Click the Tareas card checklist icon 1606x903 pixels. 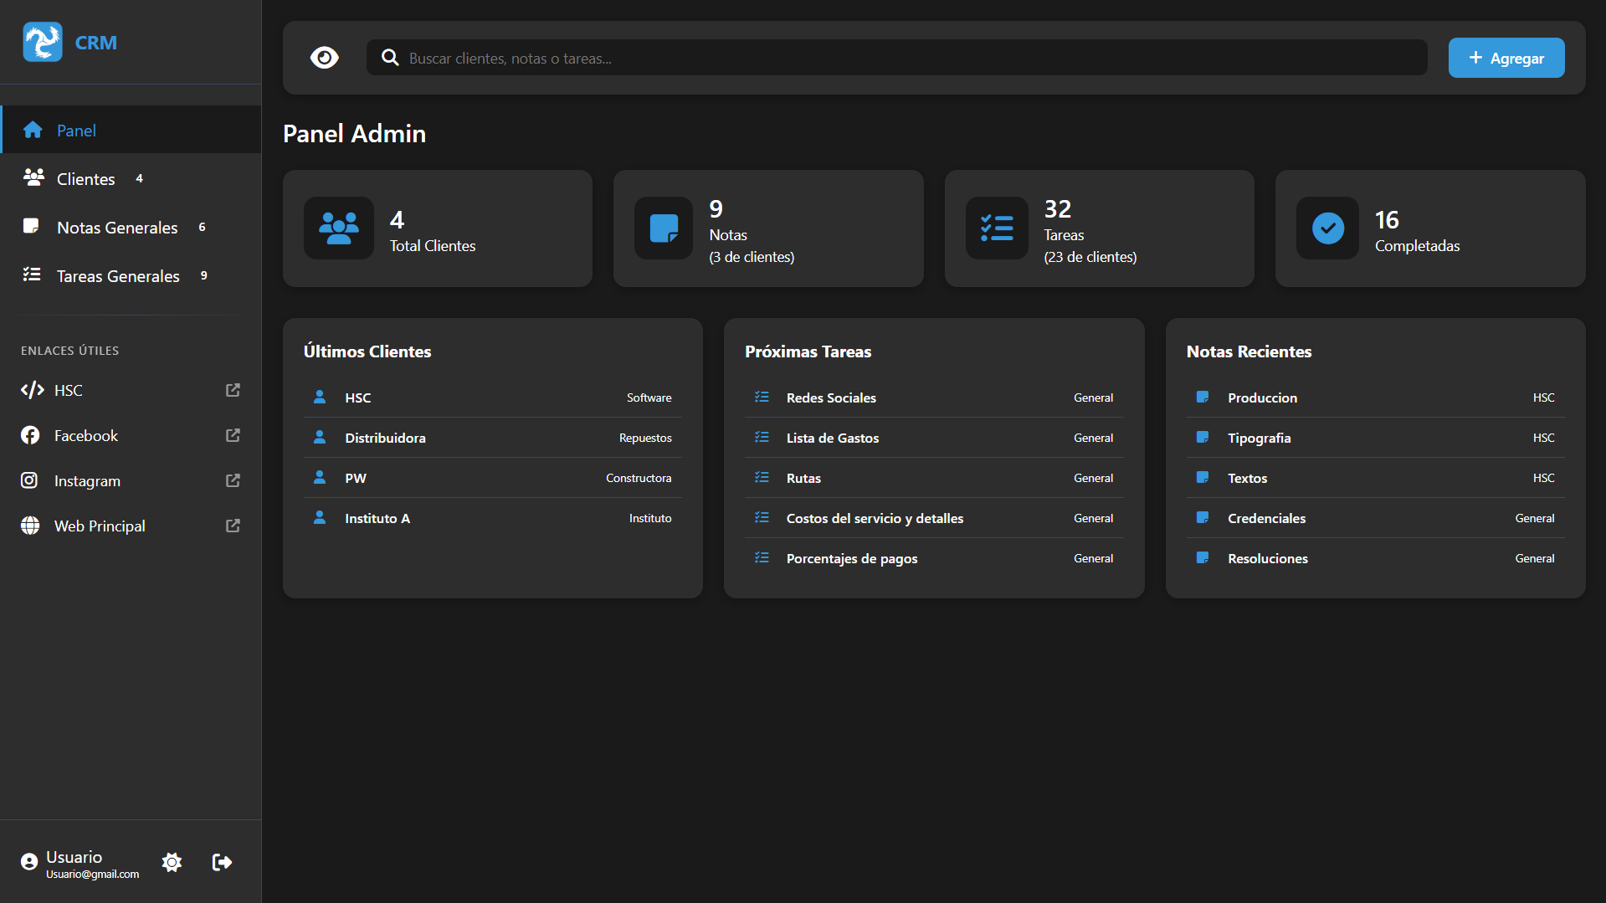tap(997, 228)
